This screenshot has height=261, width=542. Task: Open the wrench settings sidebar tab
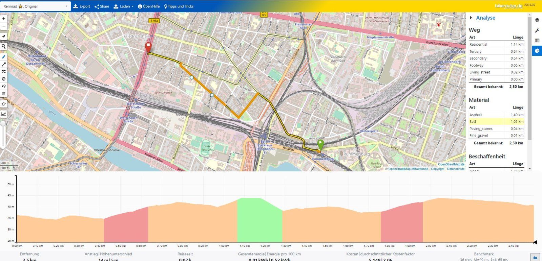point(537,30)
